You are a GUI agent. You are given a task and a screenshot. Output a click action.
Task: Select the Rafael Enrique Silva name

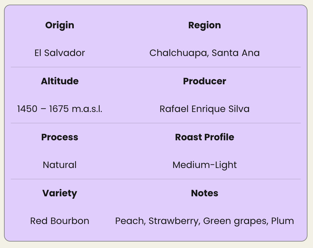tap(204, 109)
